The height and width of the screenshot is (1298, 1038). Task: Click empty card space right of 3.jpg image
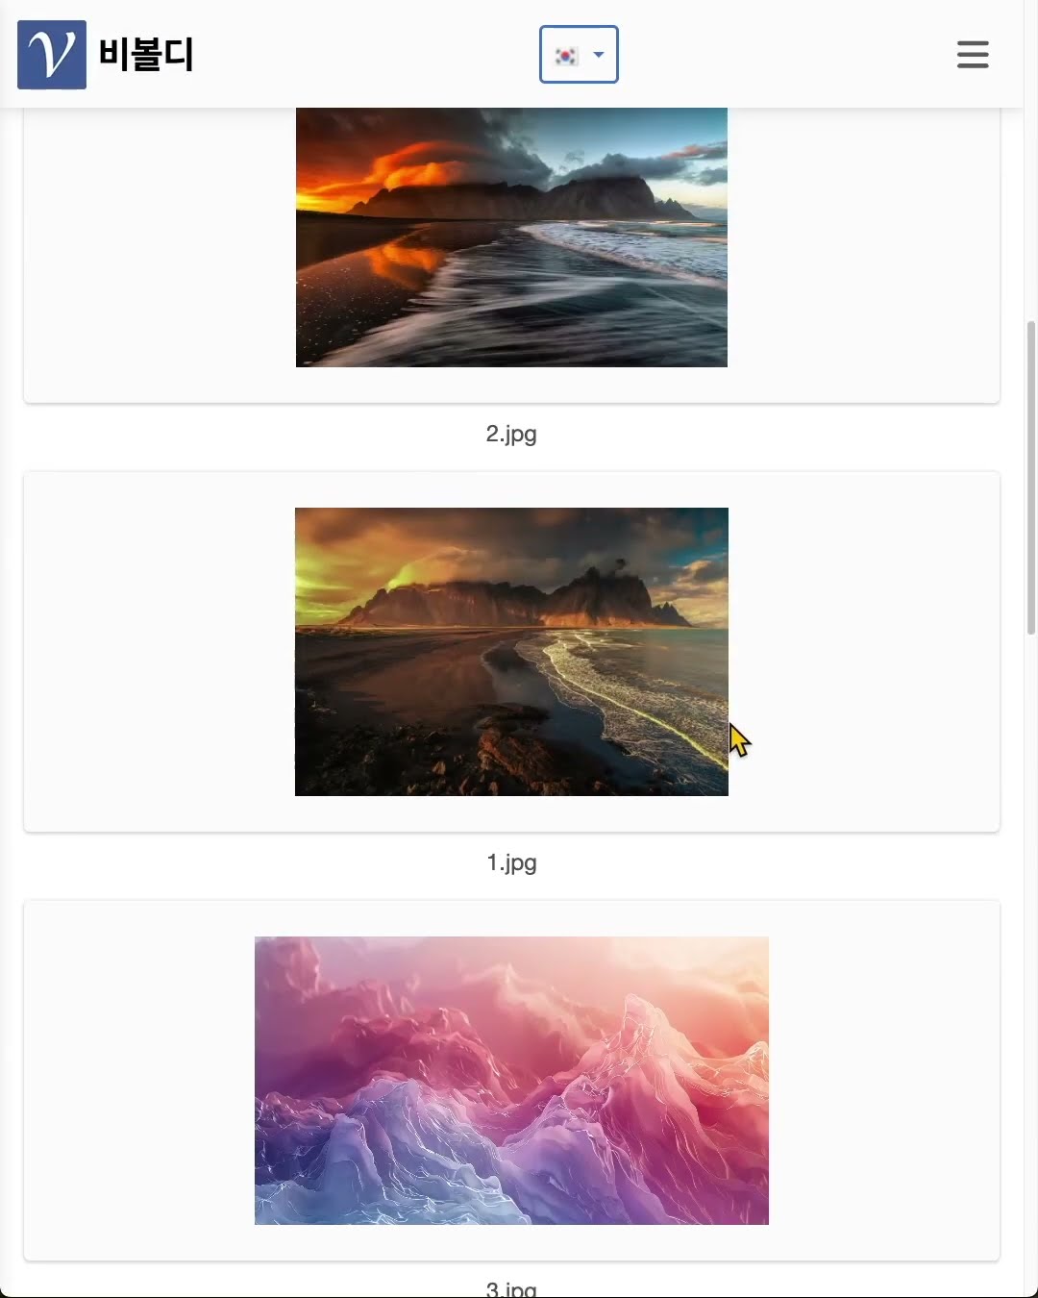tap(884, 1081)
